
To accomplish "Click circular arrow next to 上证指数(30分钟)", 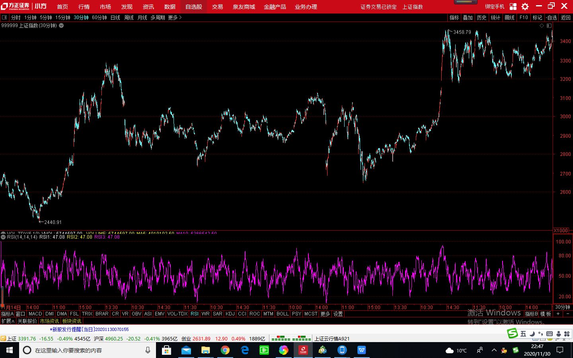I will pyautogui.click(x=61, y=25).
